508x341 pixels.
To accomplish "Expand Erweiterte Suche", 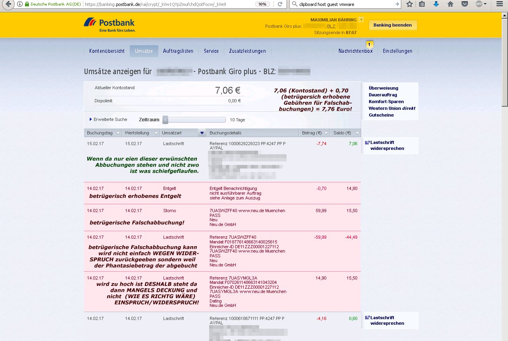I will click(108, 119).
